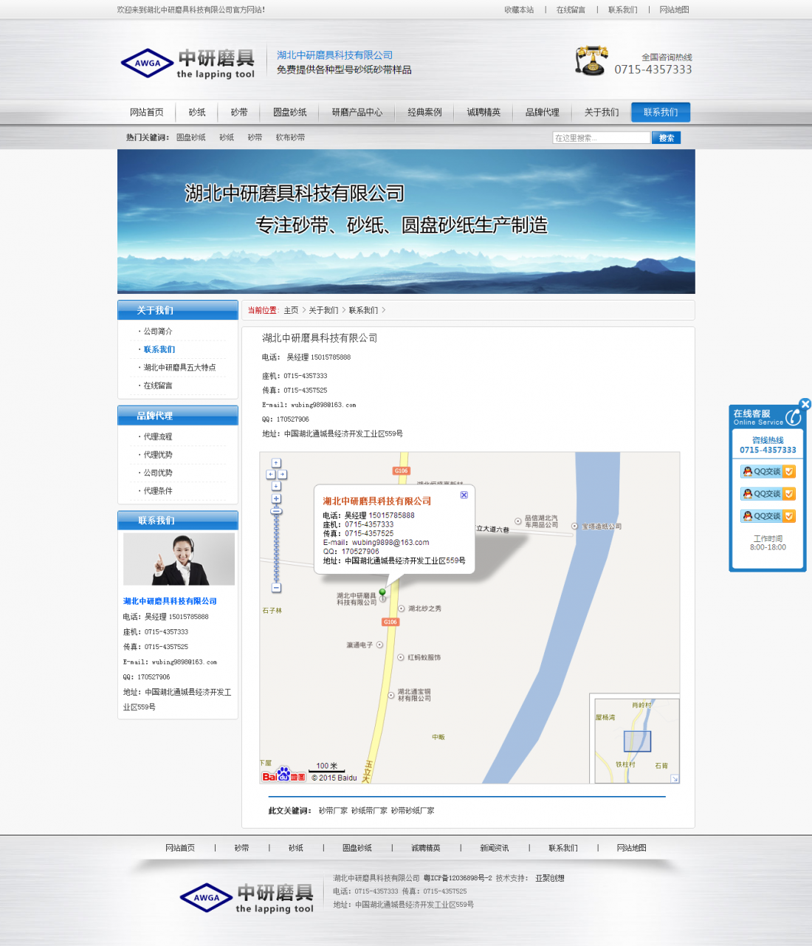The width and height of the screenshot is (812, 946).
Task: Open 品牌代理 in the main navigation
Action: (x=543, y=112)
